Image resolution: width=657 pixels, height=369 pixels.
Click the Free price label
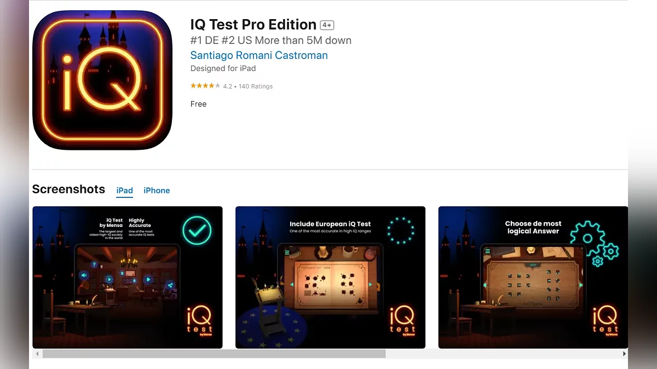pos(198,104)
